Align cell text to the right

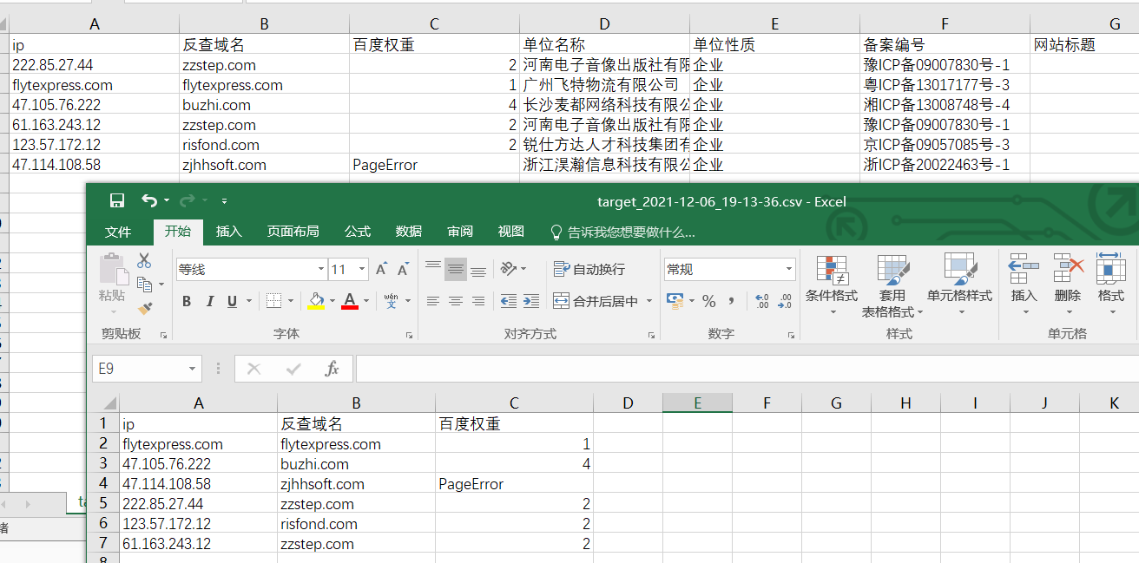click(x=477, y=301)
